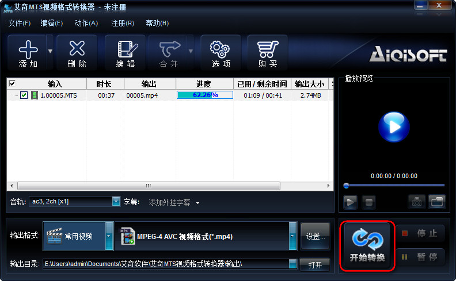Click the small play button below the preview
This screenshot has height=281, width=456.
click(x=351, y=202)
